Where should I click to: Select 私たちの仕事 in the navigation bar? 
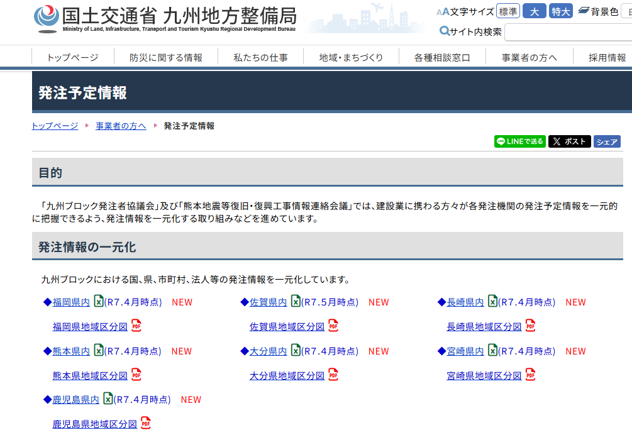pos(260,57)
